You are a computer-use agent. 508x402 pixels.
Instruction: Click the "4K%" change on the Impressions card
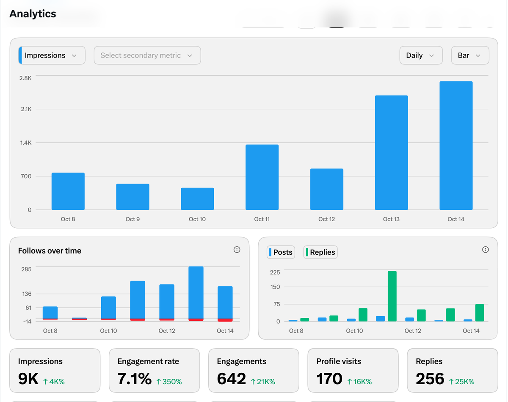click(x=54, y=382)
